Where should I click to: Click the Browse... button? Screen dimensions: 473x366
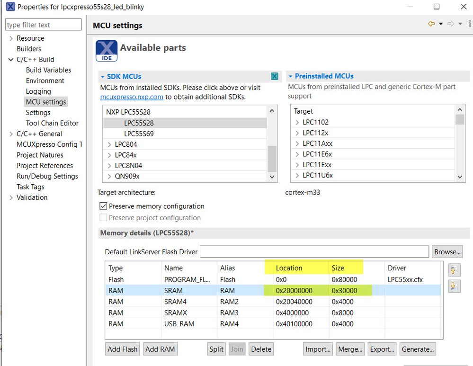[447, 251]
